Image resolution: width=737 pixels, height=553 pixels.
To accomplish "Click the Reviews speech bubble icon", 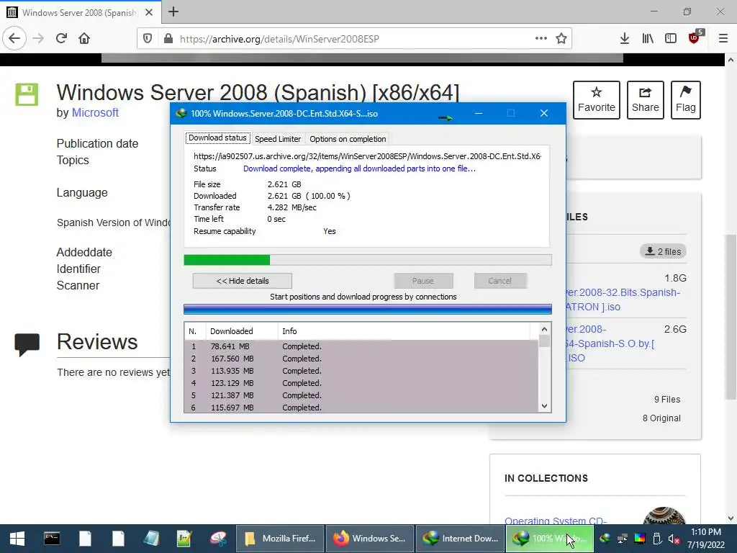I will point(27,345).
